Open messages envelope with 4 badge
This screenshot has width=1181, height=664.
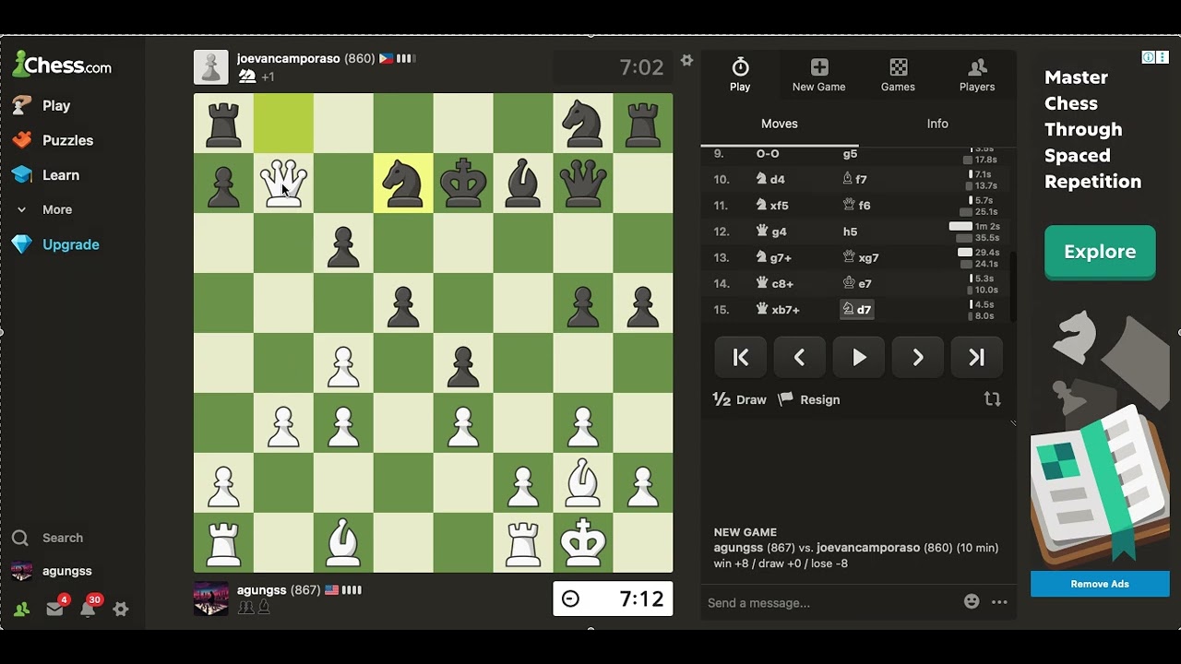coord(55,608)
